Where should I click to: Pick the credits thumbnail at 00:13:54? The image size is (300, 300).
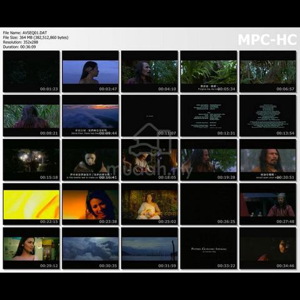[x=268, y=116]
